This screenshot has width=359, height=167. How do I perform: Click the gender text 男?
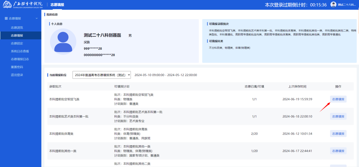point(130,36)
